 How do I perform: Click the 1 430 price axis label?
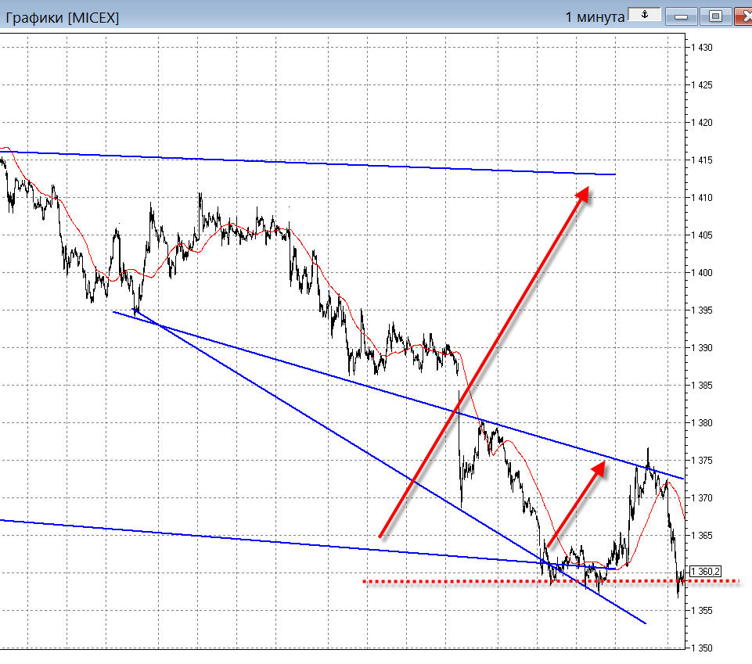[702, 48]
